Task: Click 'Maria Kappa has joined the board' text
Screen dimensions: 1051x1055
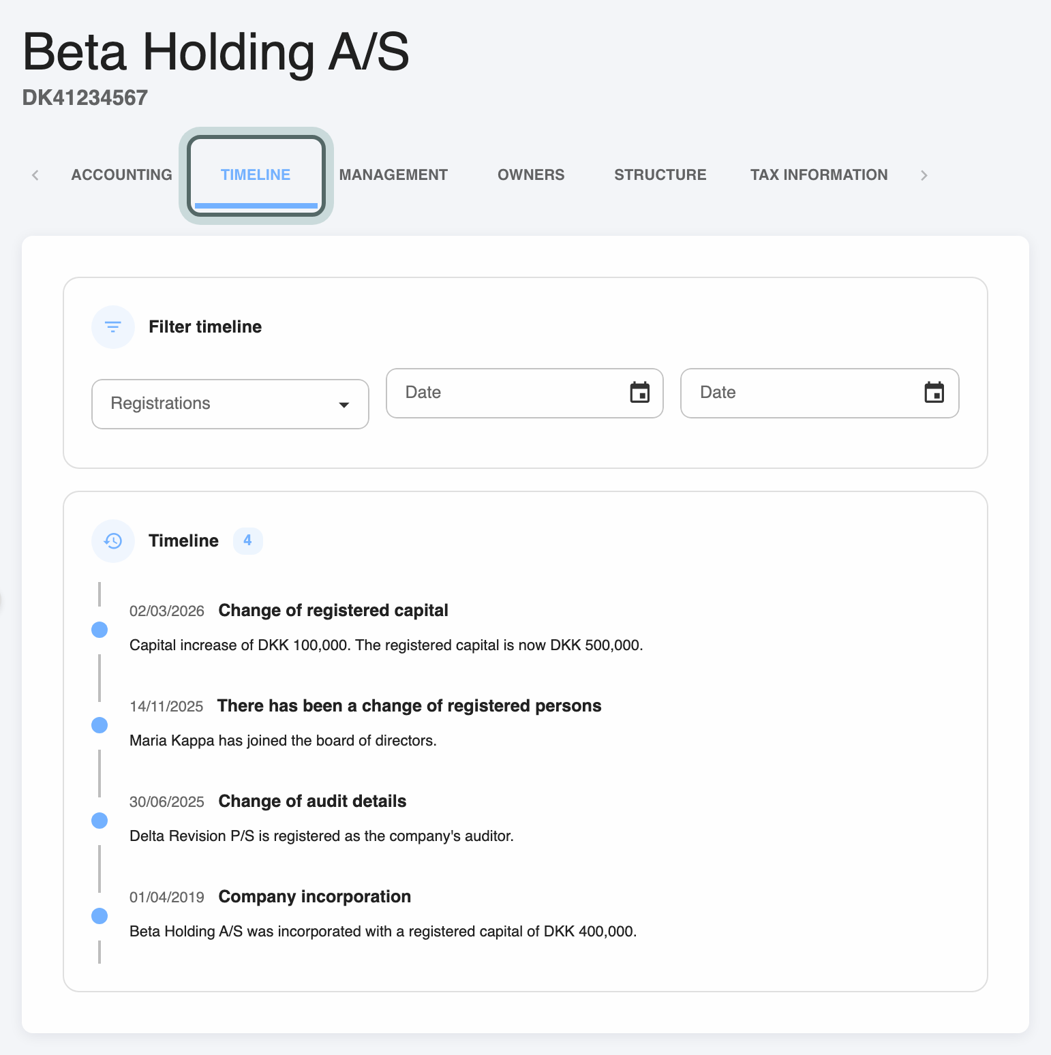Action: coord(283,741)
